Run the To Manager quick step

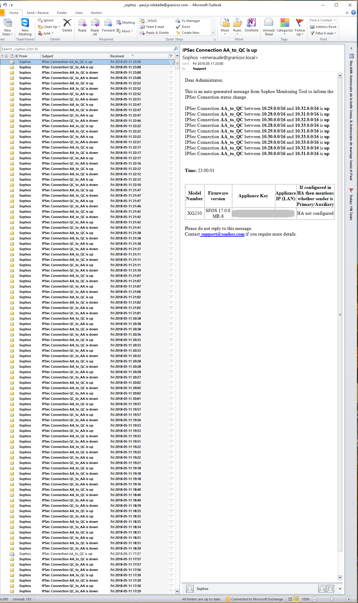(x=188, y=21)
